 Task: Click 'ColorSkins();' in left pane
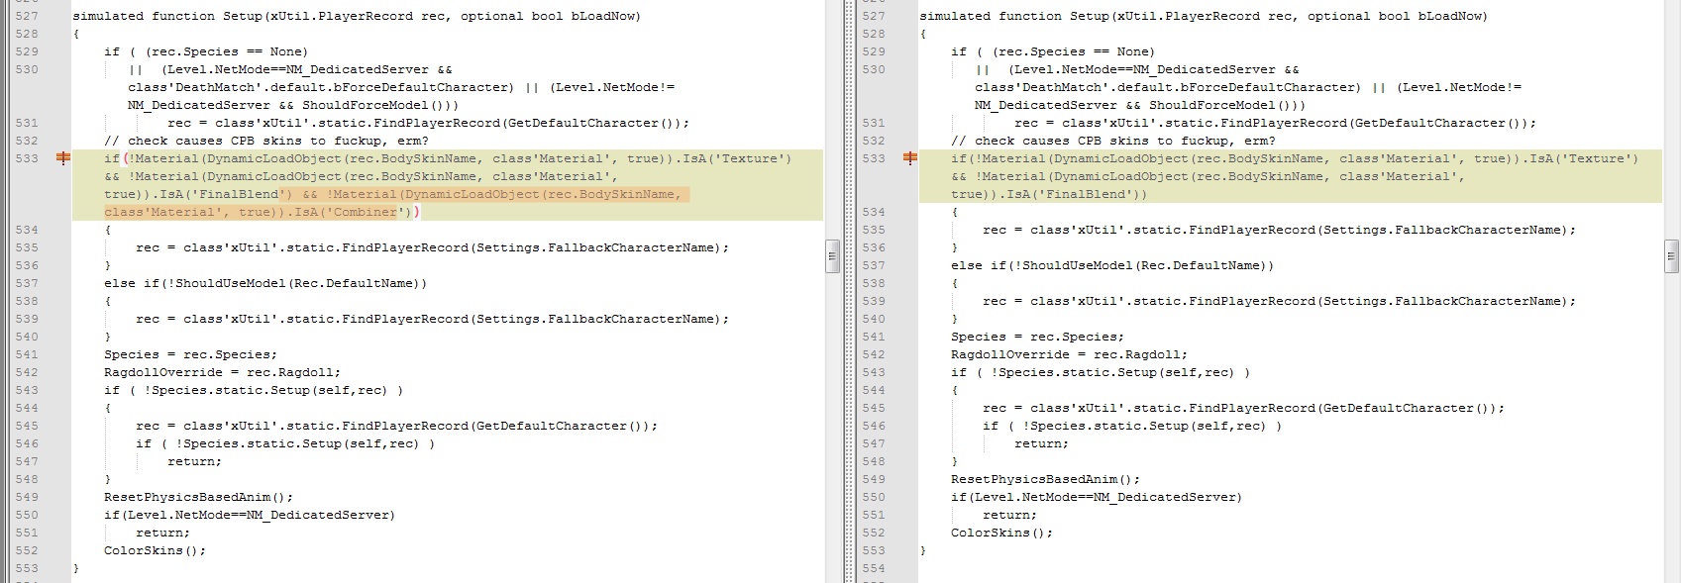point(156,550)
